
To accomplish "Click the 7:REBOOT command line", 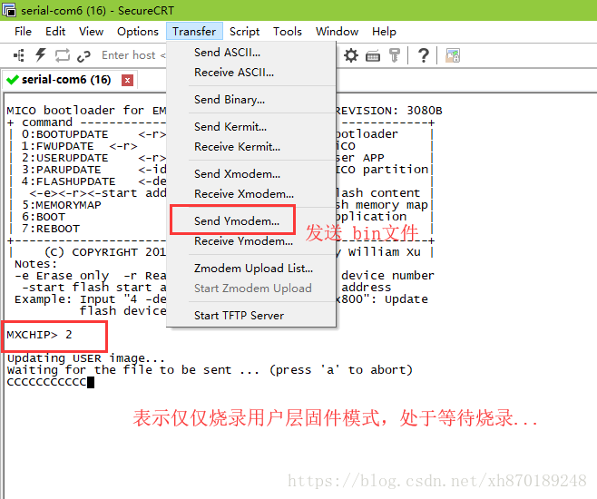I will (x=51, y=229).
